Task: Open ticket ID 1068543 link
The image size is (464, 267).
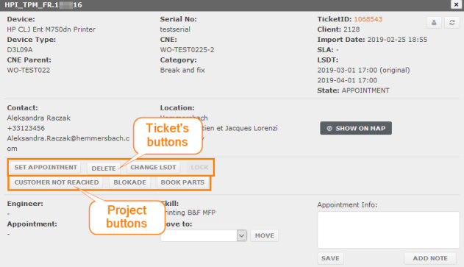Action: click(368, 19)
